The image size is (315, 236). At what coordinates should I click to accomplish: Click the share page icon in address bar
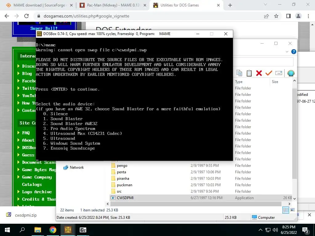point(266,16)
